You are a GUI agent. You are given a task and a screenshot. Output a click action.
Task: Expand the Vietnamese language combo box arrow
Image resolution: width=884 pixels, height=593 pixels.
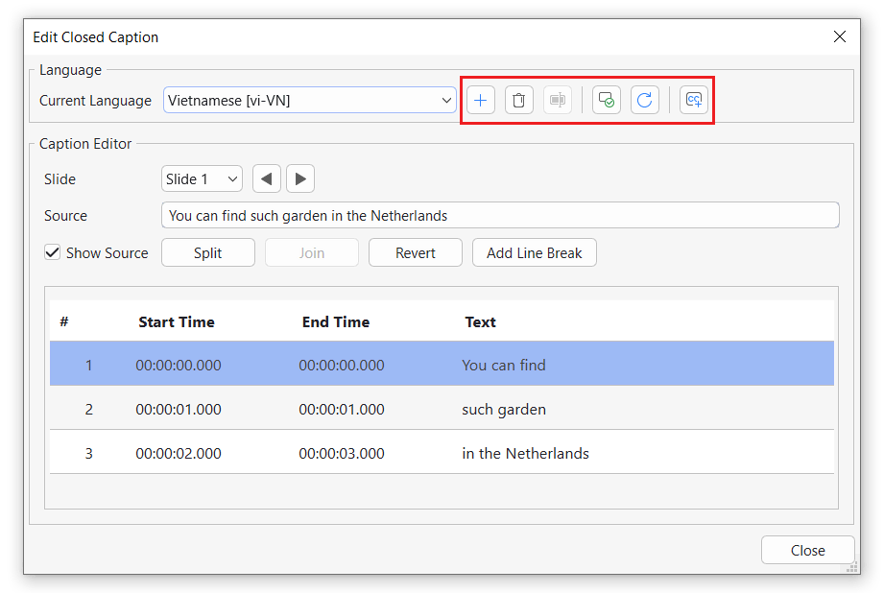click(445, 99)
